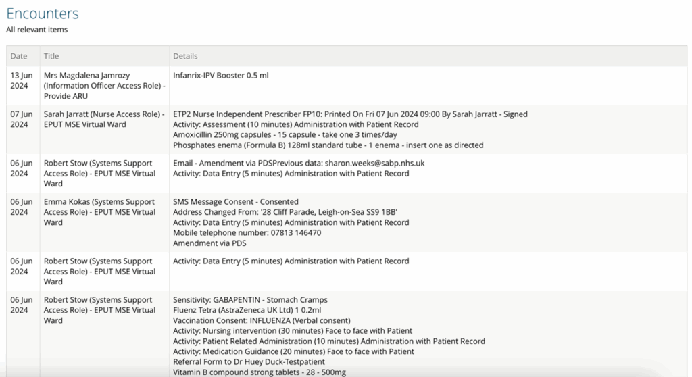
Task: Click the Address Changed From 28 Cliff Parade line
Action: click(x=285, y=212)
